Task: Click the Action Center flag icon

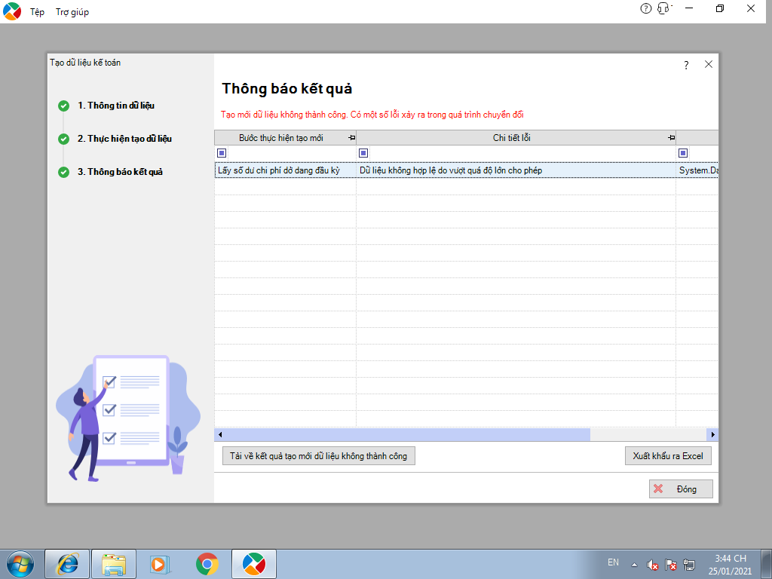Action: (670, 565)
